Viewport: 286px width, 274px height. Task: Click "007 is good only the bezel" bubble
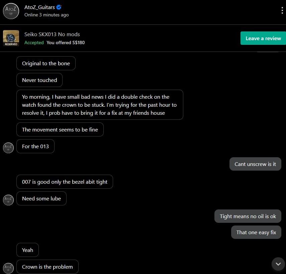65,182
